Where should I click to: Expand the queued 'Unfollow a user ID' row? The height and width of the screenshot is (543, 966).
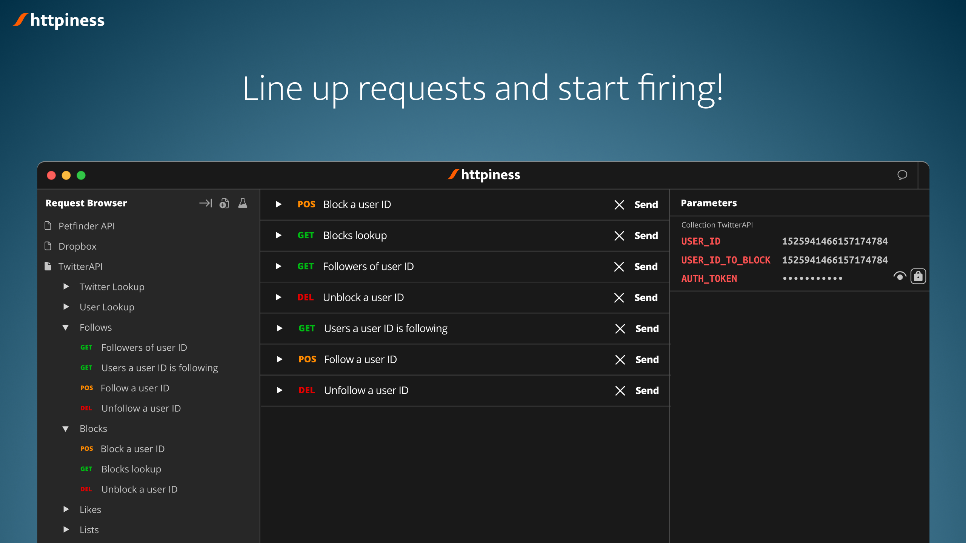[x=279, y=390]
